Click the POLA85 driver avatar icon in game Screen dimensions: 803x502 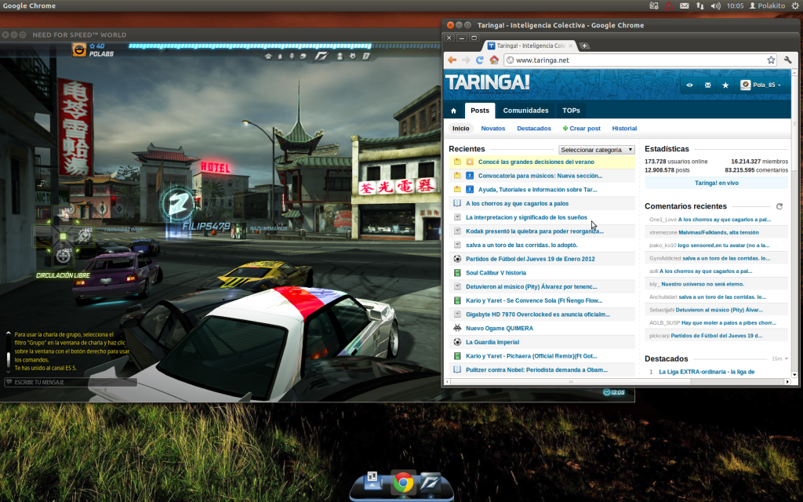(79, 49)
